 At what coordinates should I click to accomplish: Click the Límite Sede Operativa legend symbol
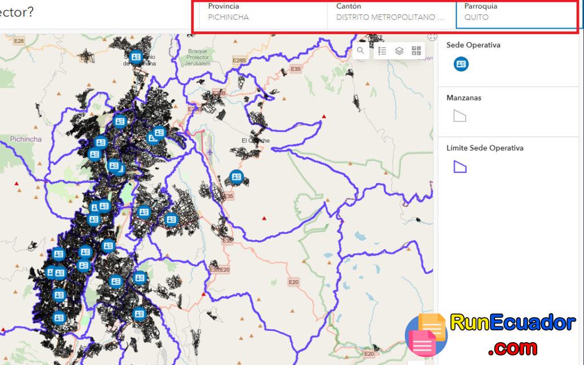[x=459, y=167]
